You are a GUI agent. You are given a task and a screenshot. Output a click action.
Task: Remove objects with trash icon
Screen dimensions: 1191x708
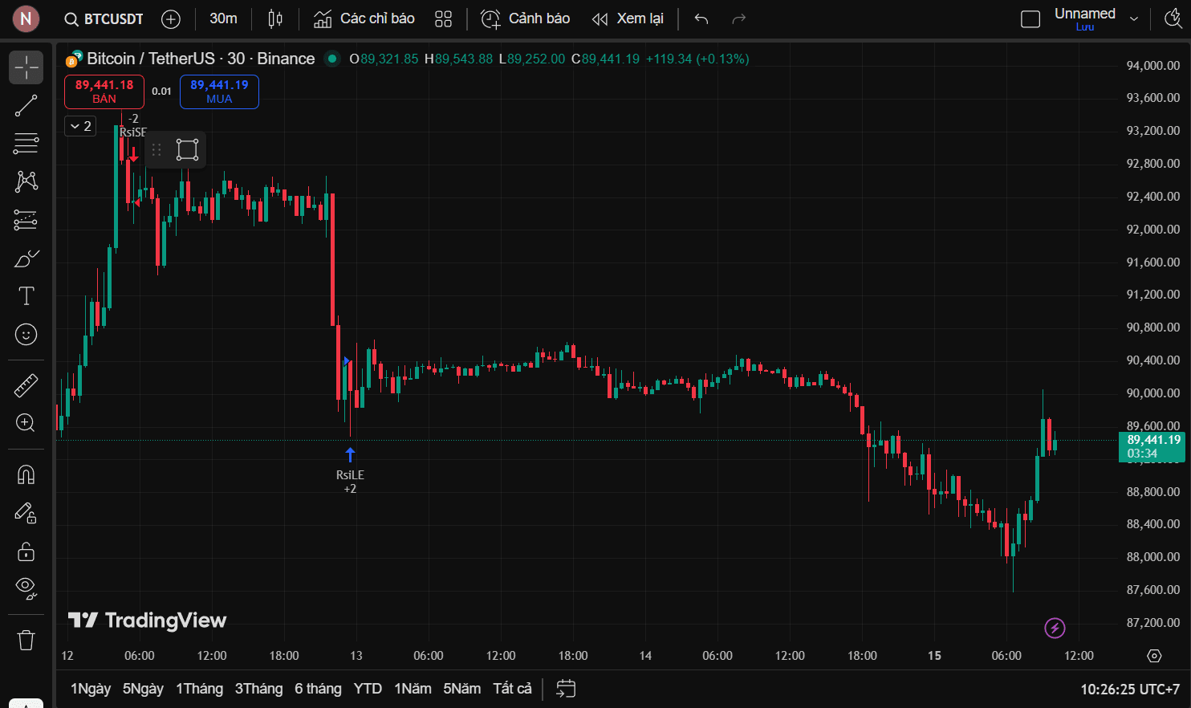(26, 640)
